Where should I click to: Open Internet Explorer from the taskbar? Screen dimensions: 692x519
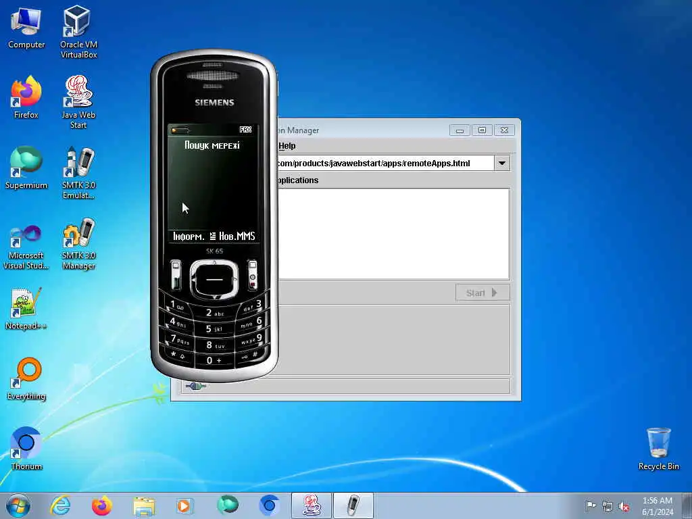point(60,505)
